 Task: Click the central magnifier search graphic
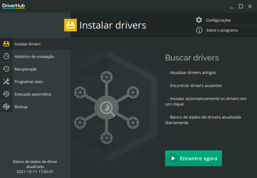coord(107,108)
